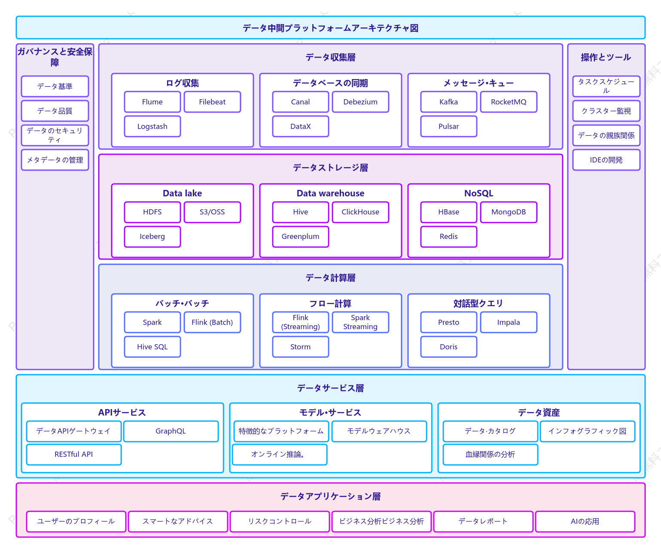
Task: Select the Flume box
Action: [152, 102]
